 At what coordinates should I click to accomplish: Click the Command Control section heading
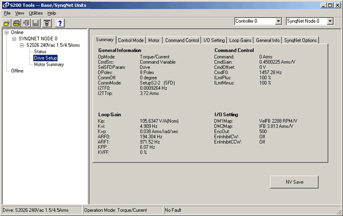234,50
